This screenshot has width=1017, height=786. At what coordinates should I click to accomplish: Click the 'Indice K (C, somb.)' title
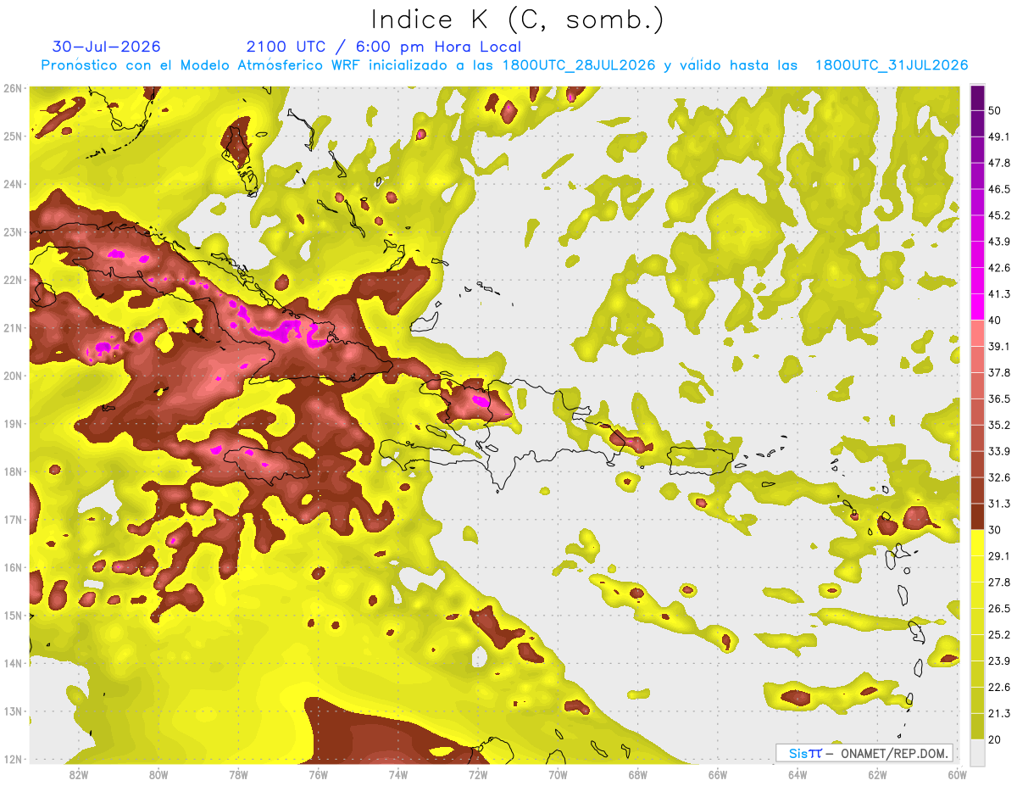coord(517,20)
